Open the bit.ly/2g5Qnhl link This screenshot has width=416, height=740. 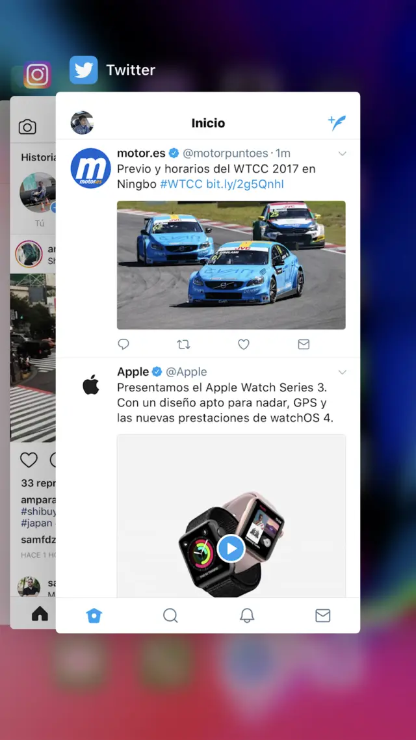245,184
